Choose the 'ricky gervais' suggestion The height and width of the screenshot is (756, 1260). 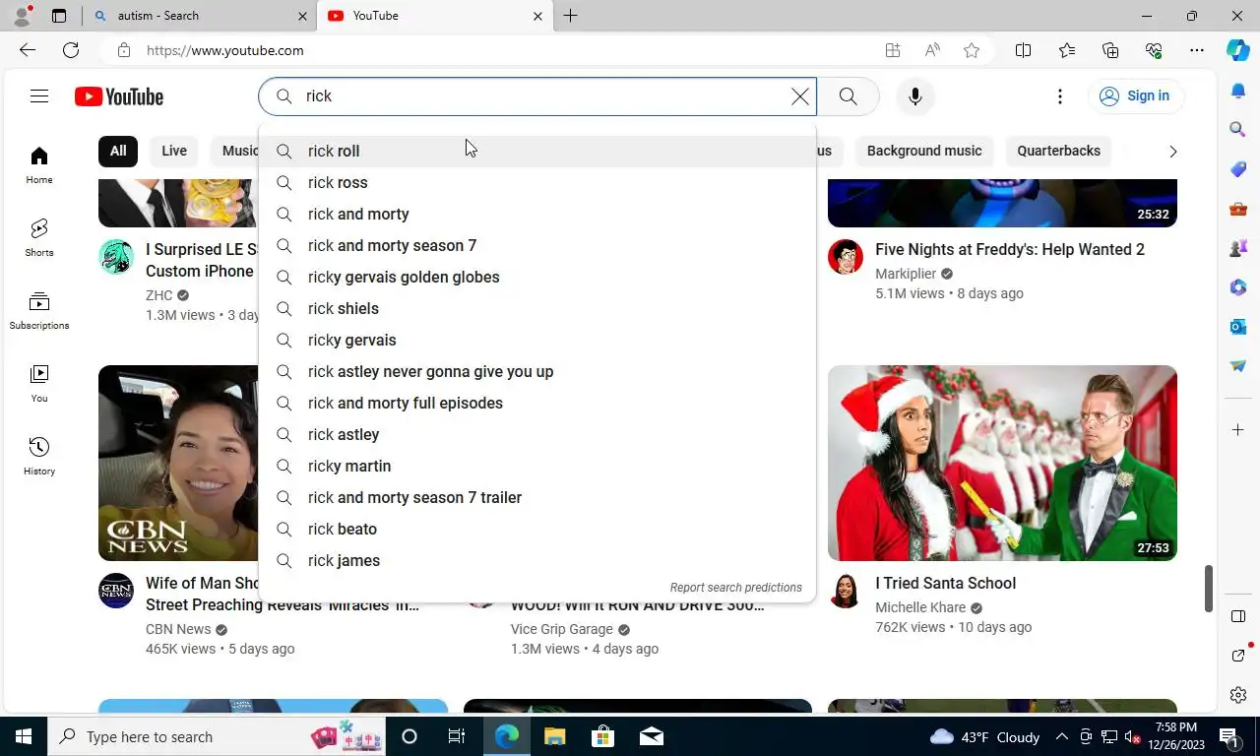click(x=537, y=340)
